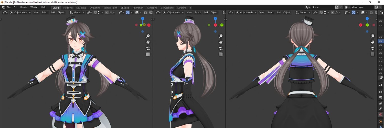The height and width of the screenshot is (128, 384).
Task: Open the Render menu
Action: [x=24, y=7]
